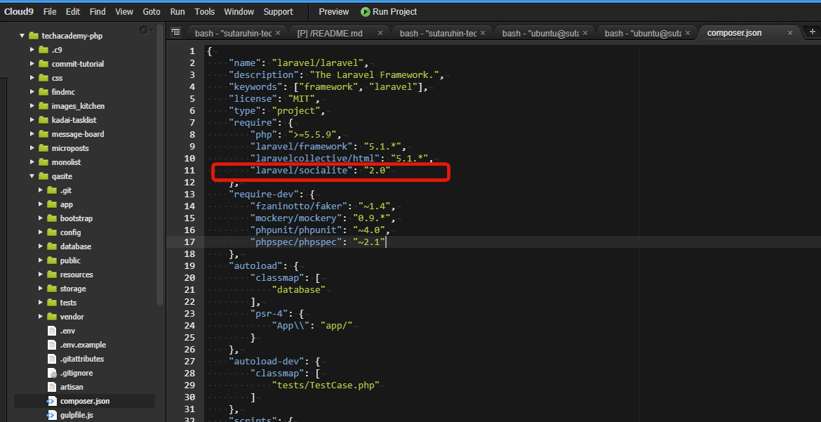The width and height of the screenshot is (821, 422).
Task: Close the last bash ubuntu@suta tab
Action: click(x=688, y=33)
